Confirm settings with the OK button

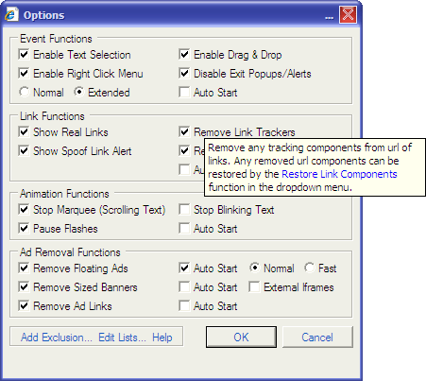[x=241, y=338]
